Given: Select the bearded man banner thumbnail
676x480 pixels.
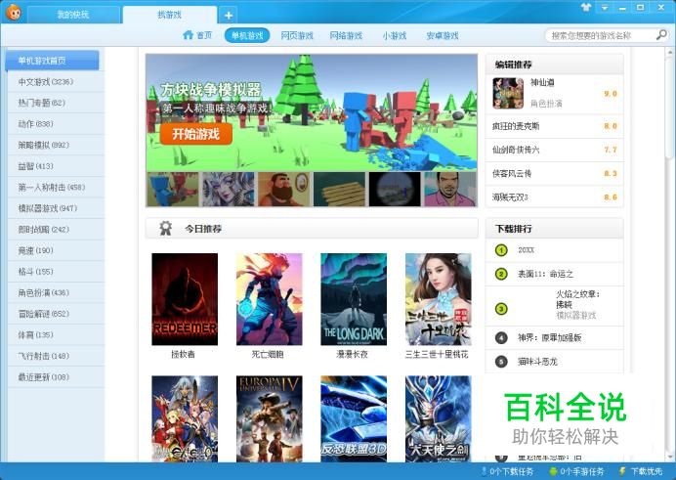Looking at the screenshot, I should click(x=283, y=190).
